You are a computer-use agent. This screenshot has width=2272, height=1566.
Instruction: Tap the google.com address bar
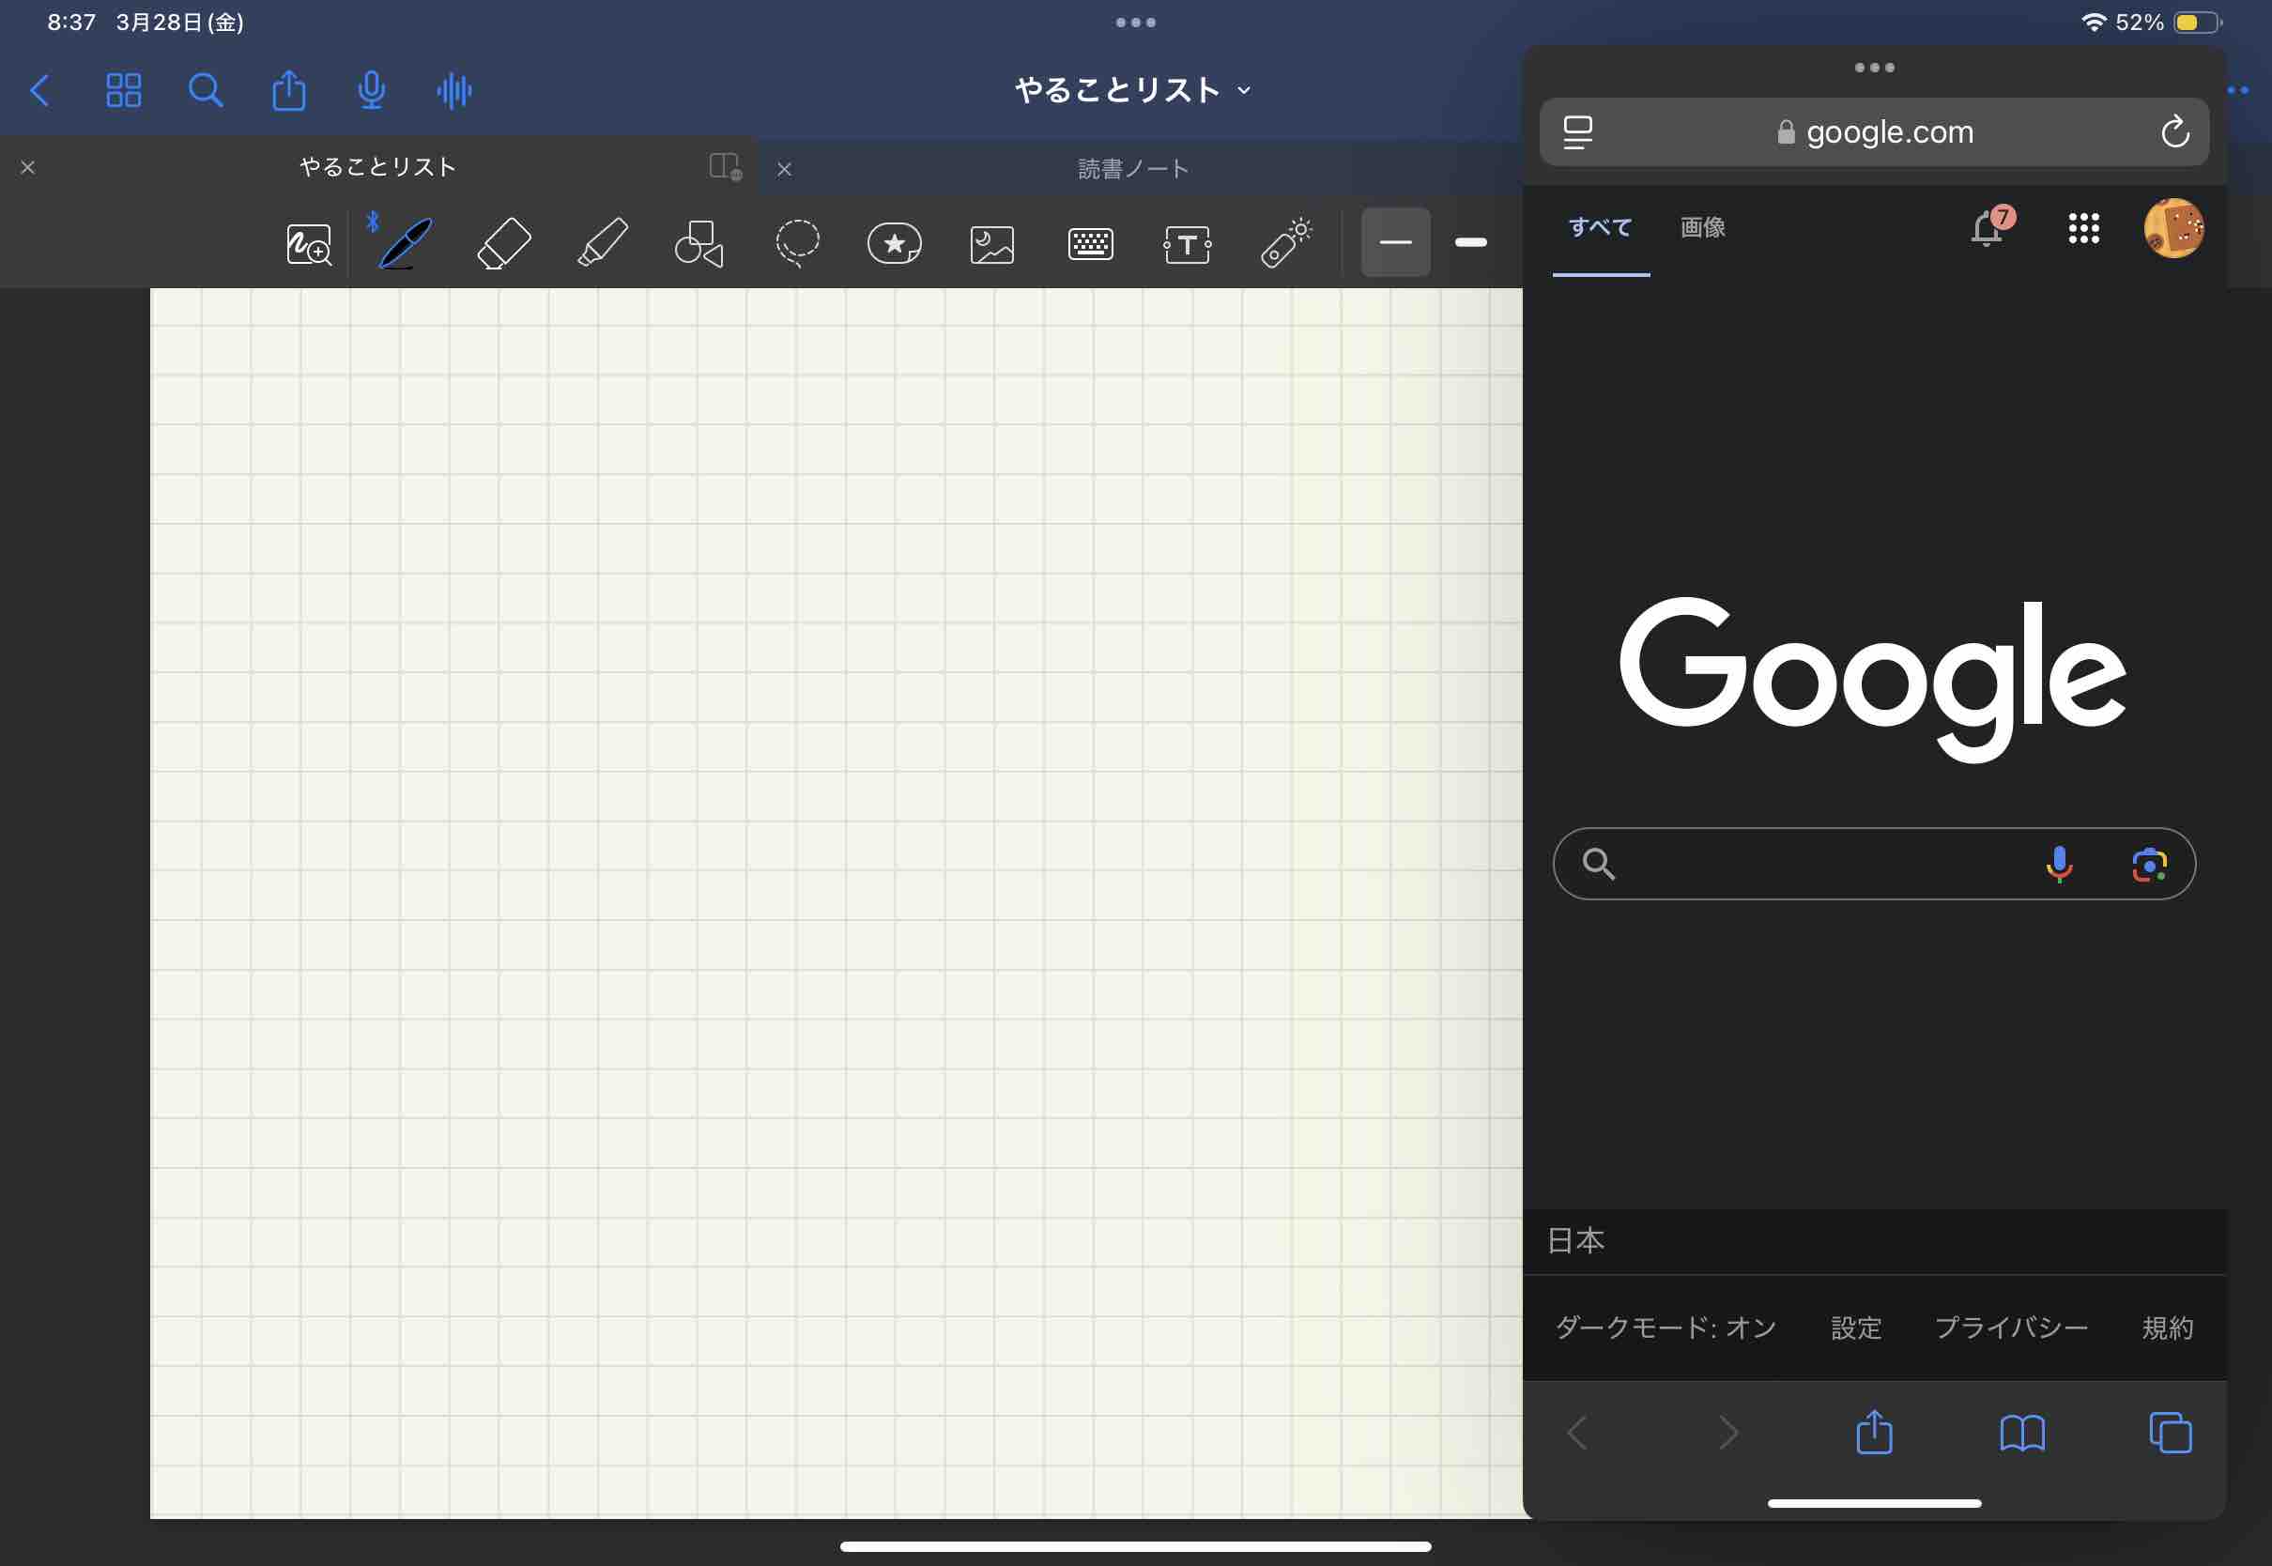1874,131
